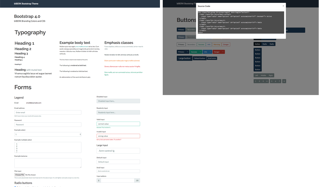
Task: Toggle the Left button in the button group
Action: click(x=256, y=75)
